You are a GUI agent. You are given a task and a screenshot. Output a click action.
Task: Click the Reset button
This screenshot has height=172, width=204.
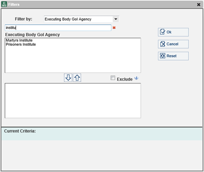click(x=173, y=56)
